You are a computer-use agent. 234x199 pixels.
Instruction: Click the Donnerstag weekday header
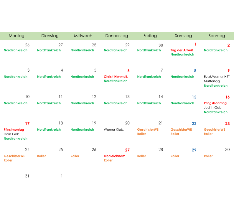point(117,36)
